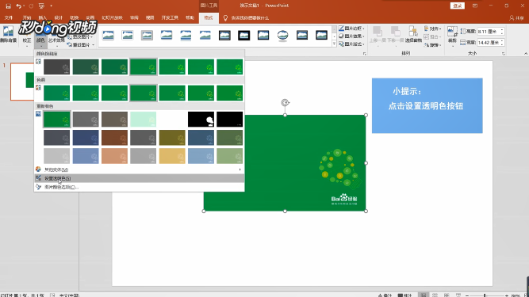Switch to the 插入 (Insert) tab
Image resolution: width=529 pixels, height=297 pixels.
[x=43, y=18]
